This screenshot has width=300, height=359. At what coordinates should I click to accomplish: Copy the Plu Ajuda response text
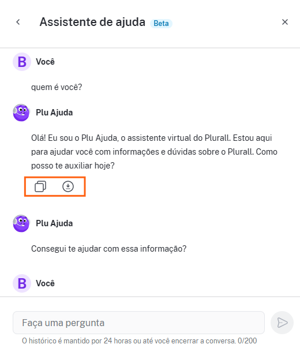point(40,186)
